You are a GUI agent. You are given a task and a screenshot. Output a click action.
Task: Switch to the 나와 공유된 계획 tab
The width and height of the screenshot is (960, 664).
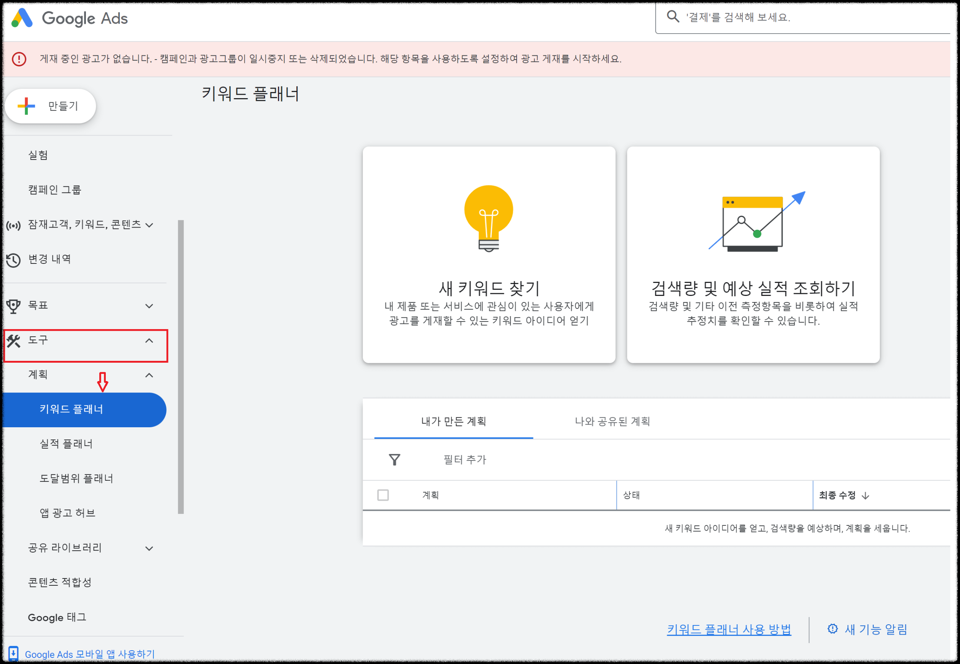click(x=612, y=422)
